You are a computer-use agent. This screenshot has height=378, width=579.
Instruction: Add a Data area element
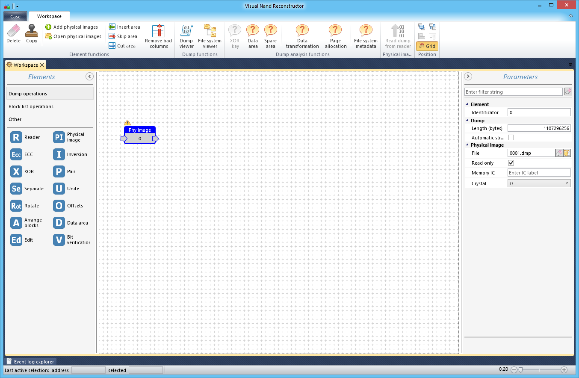[71, 223]
